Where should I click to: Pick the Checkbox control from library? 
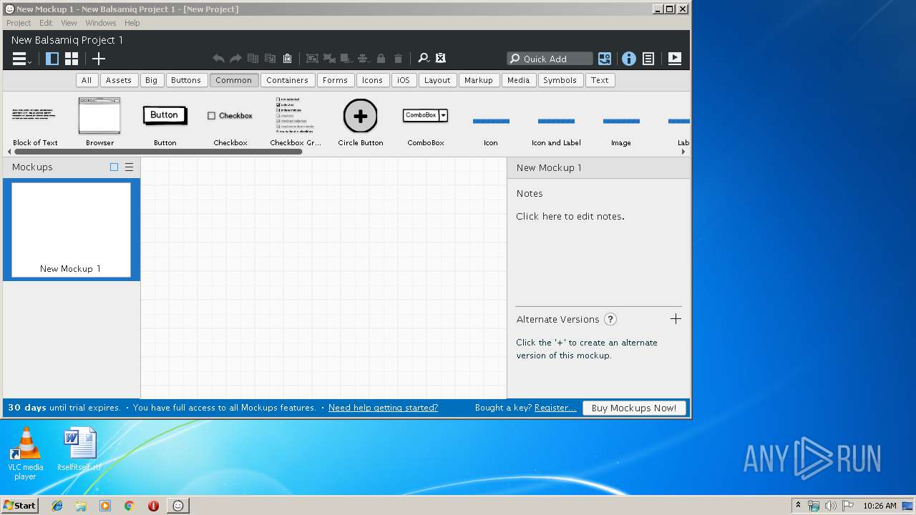[230, 121]
